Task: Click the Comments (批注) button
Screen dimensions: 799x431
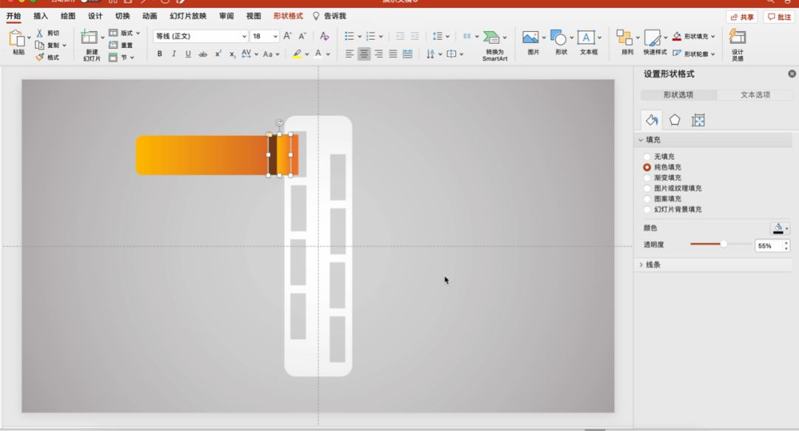Action: [779, 17]
